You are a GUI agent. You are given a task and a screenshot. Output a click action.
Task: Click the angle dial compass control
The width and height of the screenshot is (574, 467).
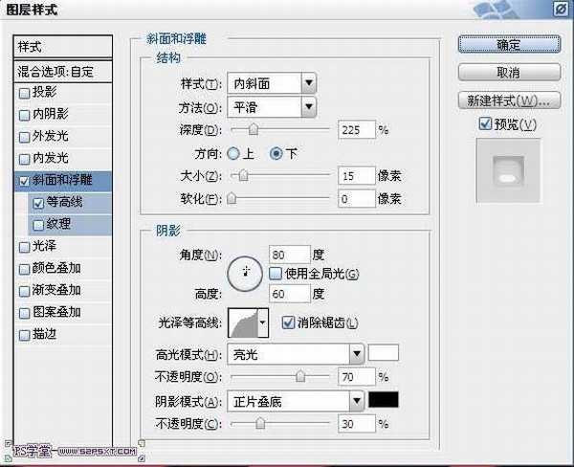245,275
